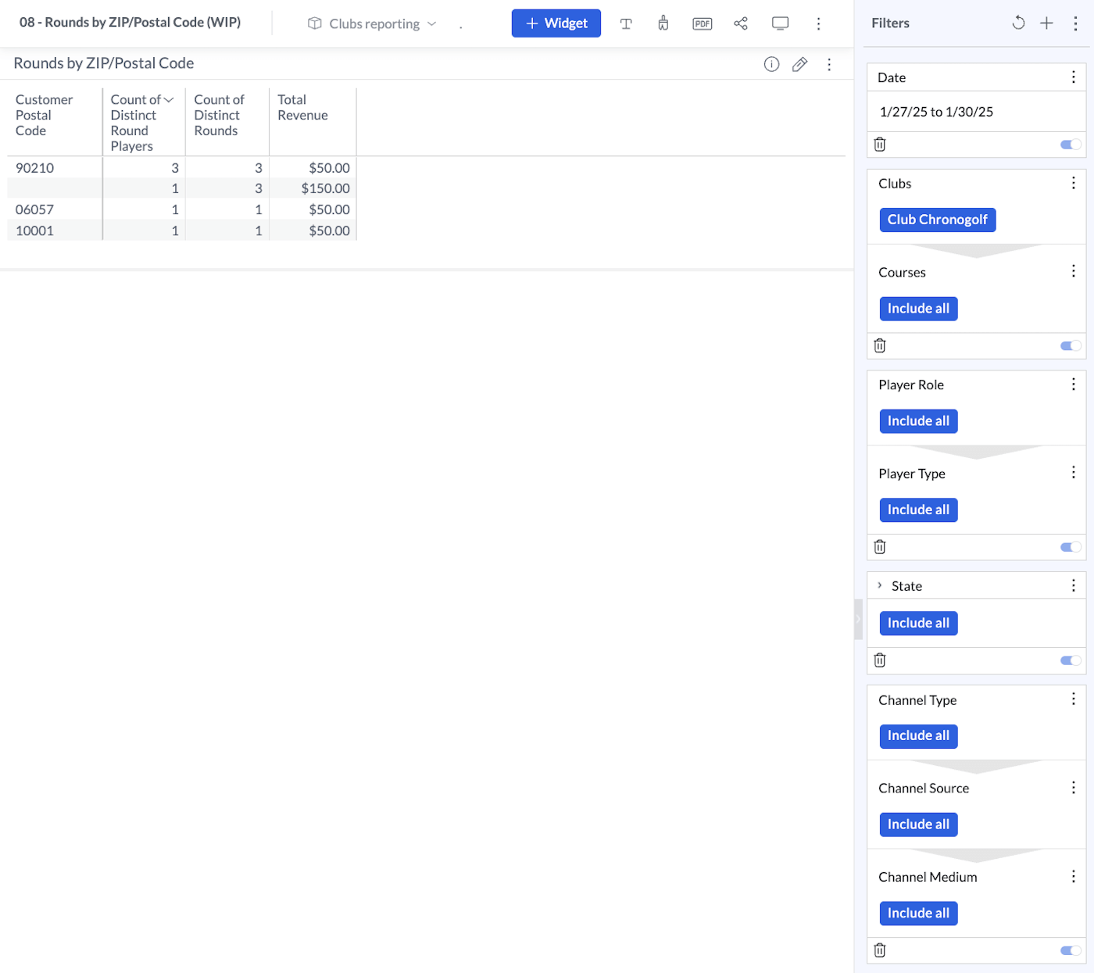1094x973 pixels.
Task: Toggle the Clubs/Courses filter switch
Action: [1071, 345]
